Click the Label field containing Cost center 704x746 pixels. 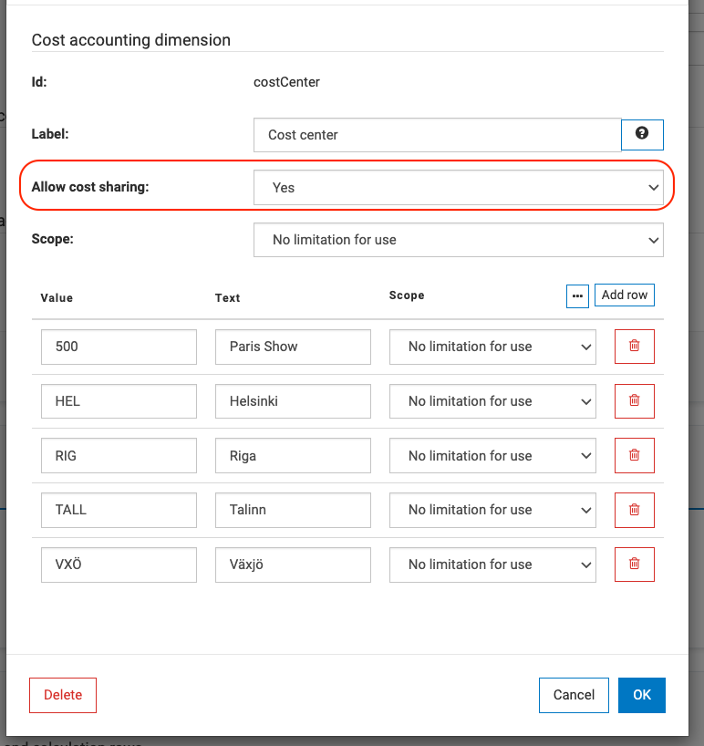tap(437, 134)
